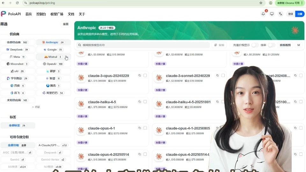The image size is (306, 172).
Task: Open site info icon beside URL
Action: tap(25, 3)
